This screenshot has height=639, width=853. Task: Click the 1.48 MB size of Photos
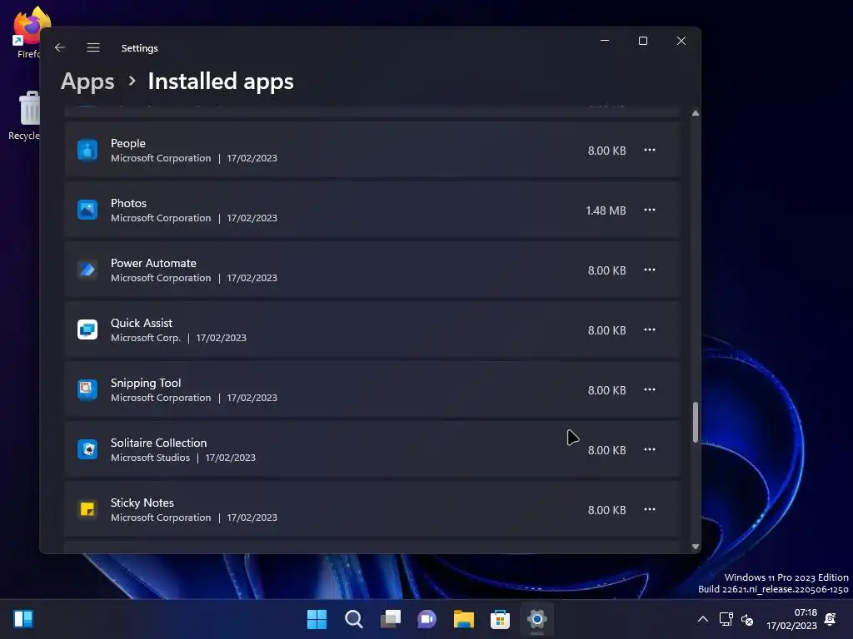[x=606, y=211]
